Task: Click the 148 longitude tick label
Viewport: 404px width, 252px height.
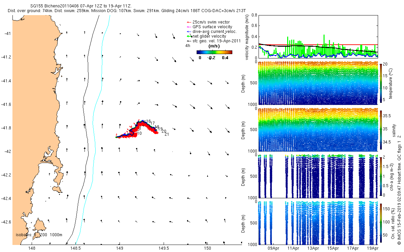Action: [32, 248]
